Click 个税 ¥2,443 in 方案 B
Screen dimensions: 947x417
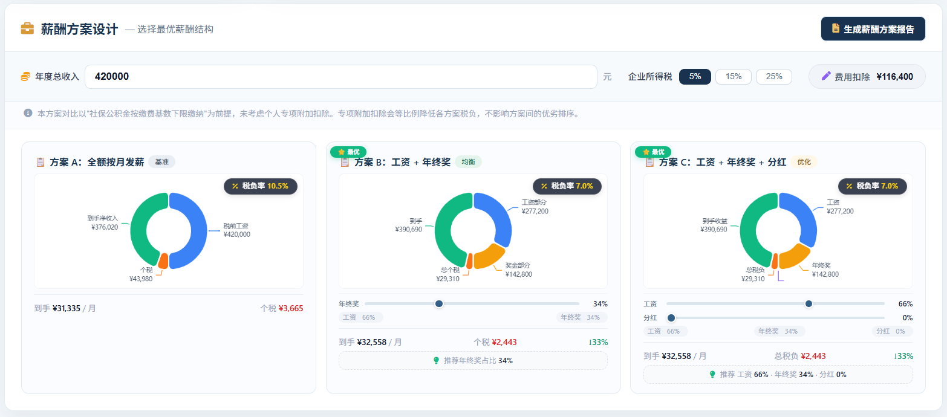495,342
